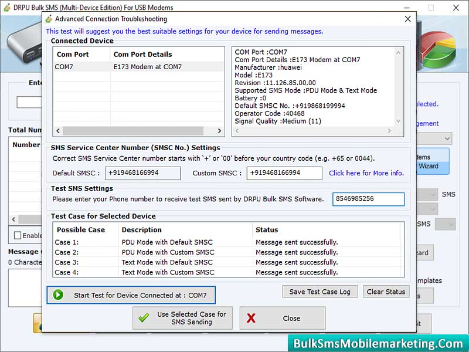469x352 pixels.
Task: Clear the test status results
Action: click(x=386, y=292)
